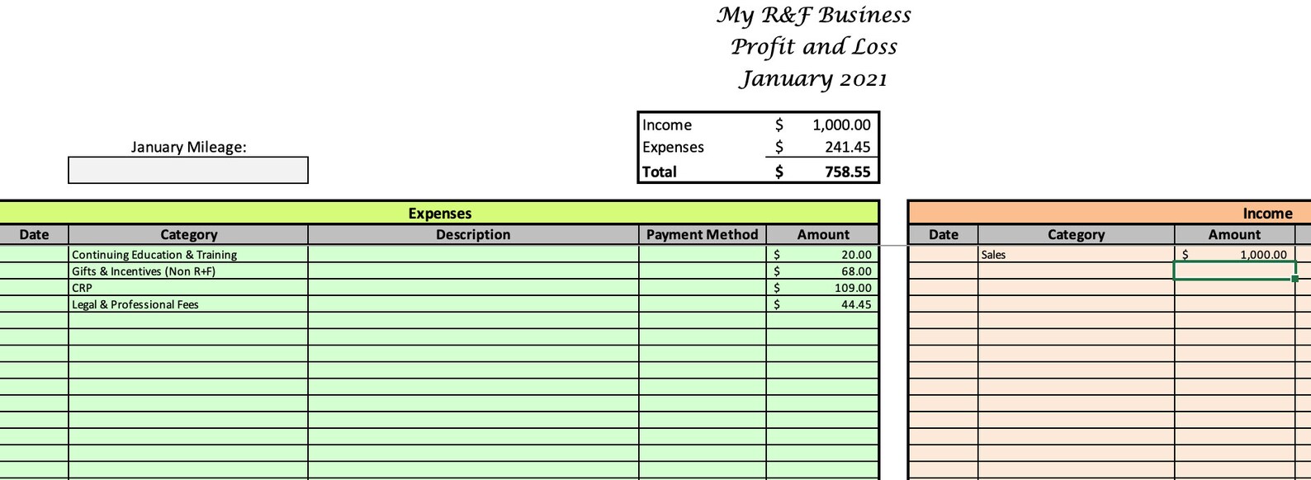Click the Payment Method cell for Legal & Professional Fees
The height and width of the screenshot is (480, 1311).
(x=703, y=304)
